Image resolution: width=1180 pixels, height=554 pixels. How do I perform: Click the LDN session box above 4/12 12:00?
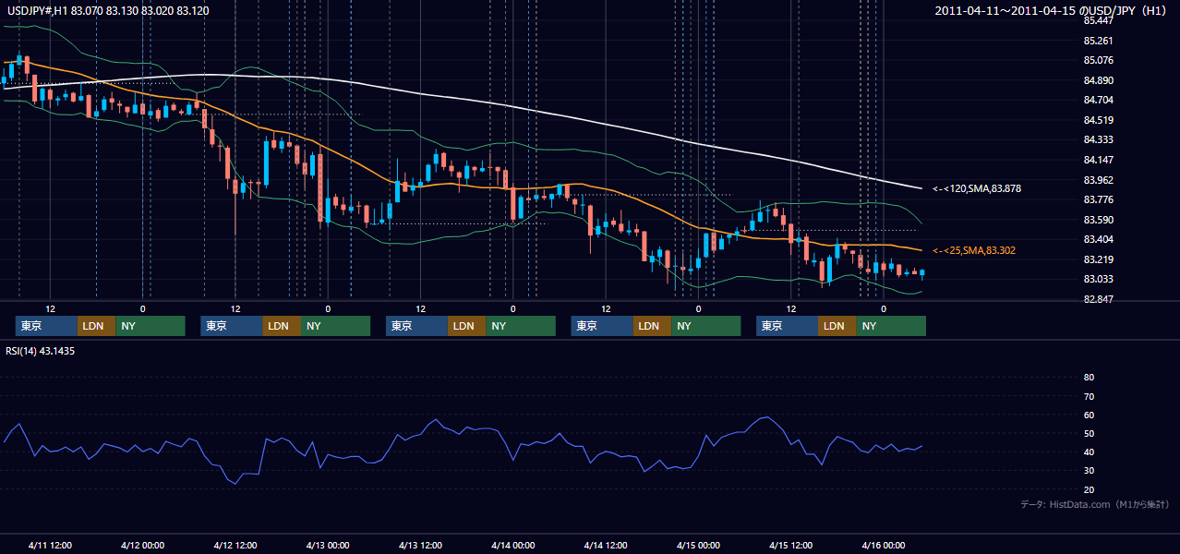[x=281, y=326]
